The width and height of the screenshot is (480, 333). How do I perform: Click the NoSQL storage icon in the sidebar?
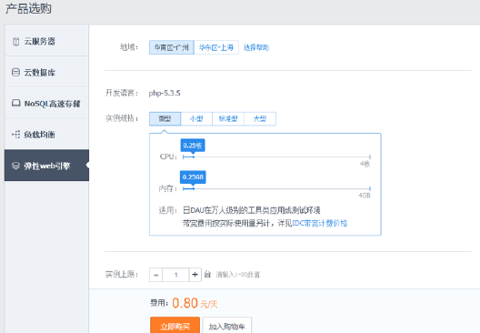[x=16, y=103]
